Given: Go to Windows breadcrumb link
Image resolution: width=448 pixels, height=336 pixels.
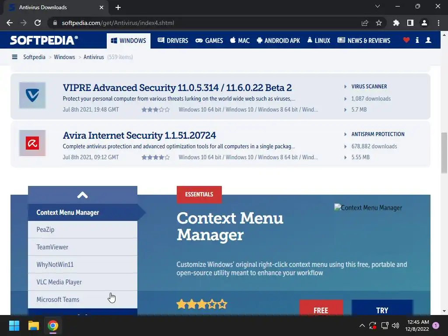Looking at the screenshot, I should pyautogui.click(x=64, y=57).
